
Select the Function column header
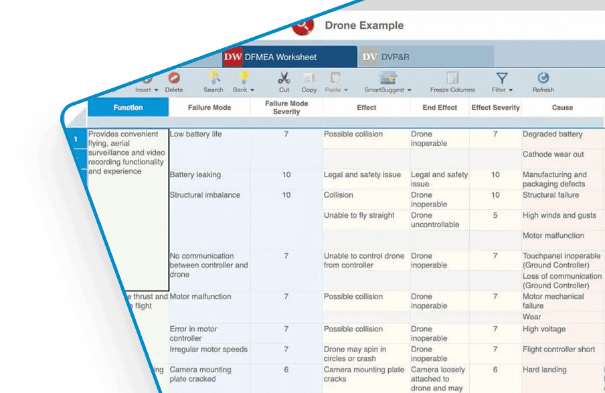128,108
